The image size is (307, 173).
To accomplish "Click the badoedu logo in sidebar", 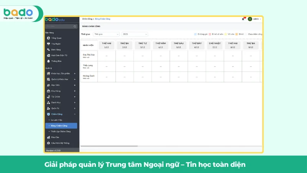I will (x=54, y=20).
